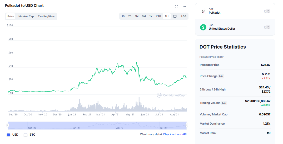The width and height of the screenshot is (283, 144).
Task: Click the DOT amount stepper arrows
Action: pos(268,11)
